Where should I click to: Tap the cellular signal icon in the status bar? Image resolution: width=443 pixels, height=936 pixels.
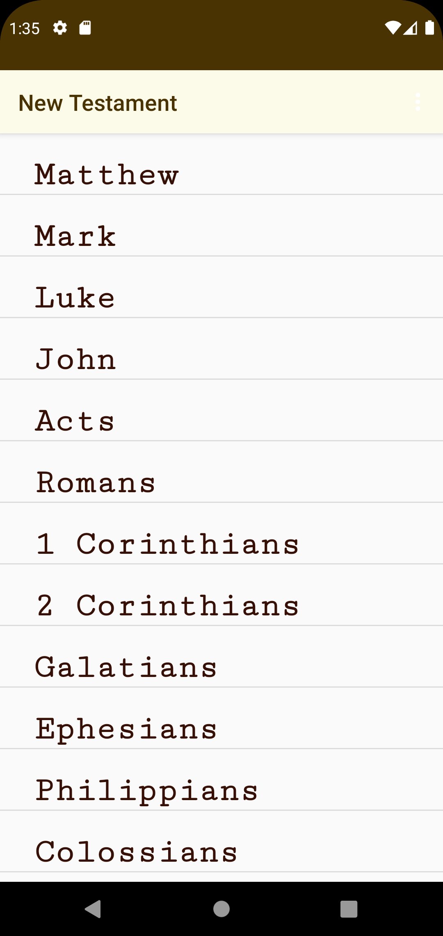[411, 28]
